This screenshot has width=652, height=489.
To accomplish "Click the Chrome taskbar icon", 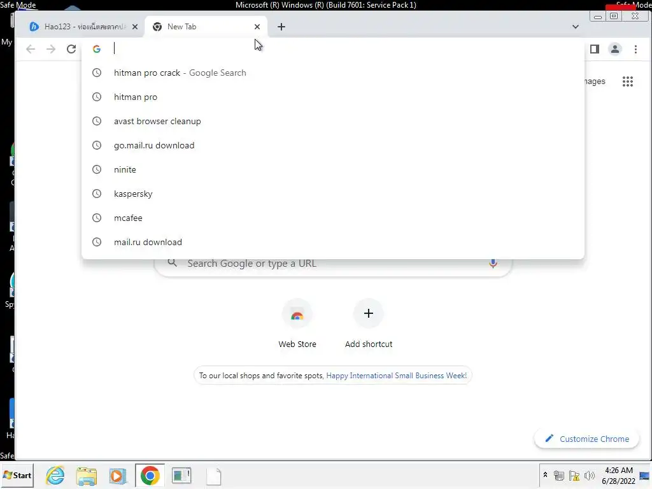I will [x=150, y=475].
